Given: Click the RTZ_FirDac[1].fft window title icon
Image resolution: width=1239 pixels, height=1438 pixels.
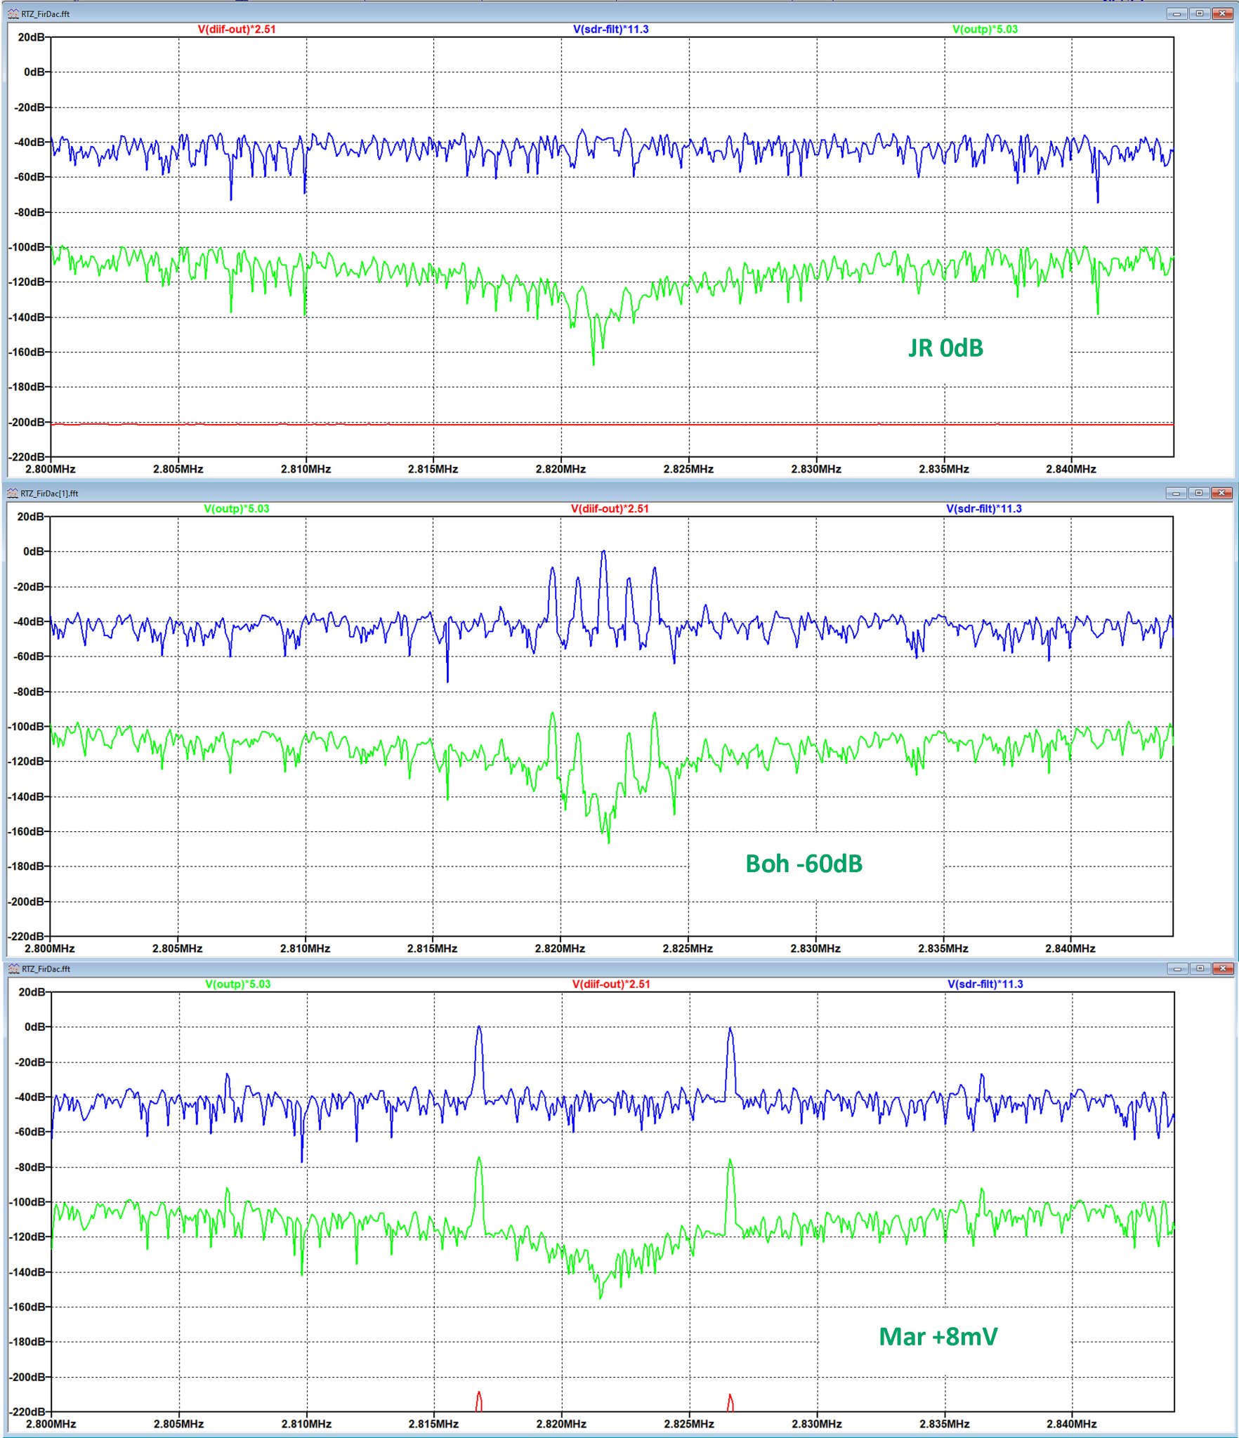Looking at the screenshot, I should (x=13, y=494).
